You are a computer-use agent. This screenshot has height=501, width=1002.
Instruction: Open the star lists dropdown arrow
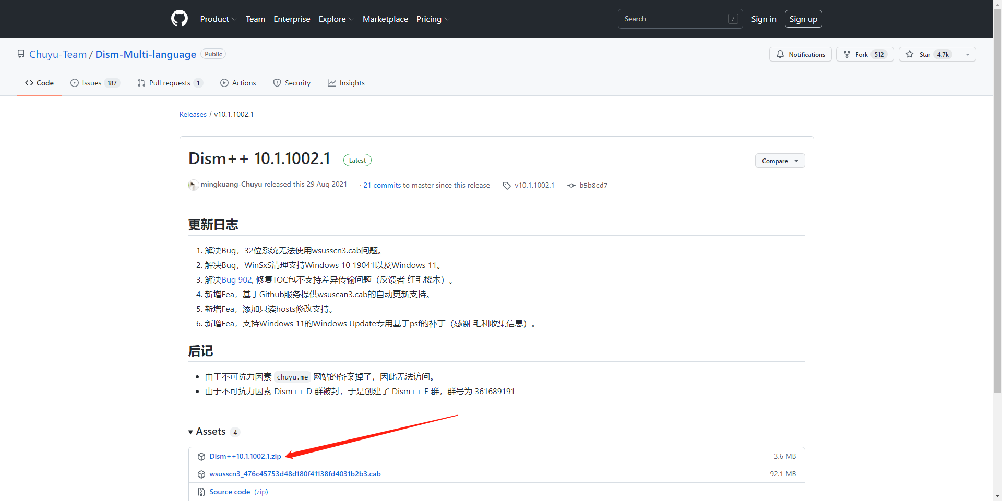pos(968,54)
